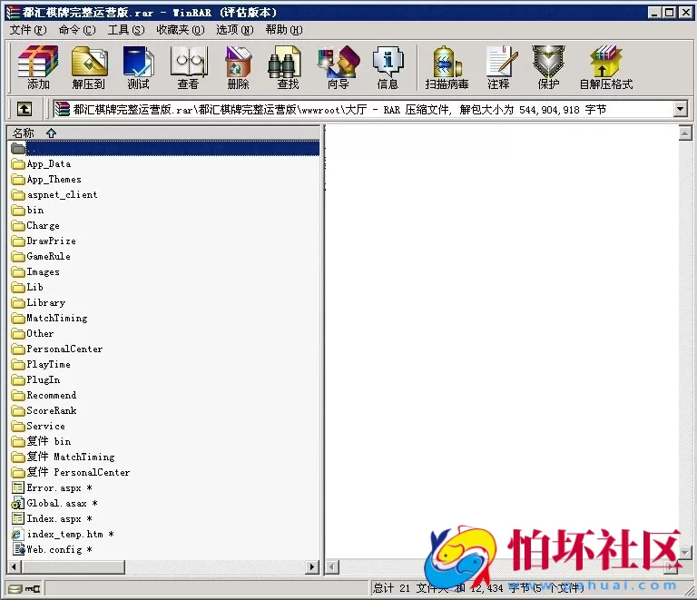697x600 pixels.
Task: Launch the Wizard (向导) icon
Action: coord(338,67)
